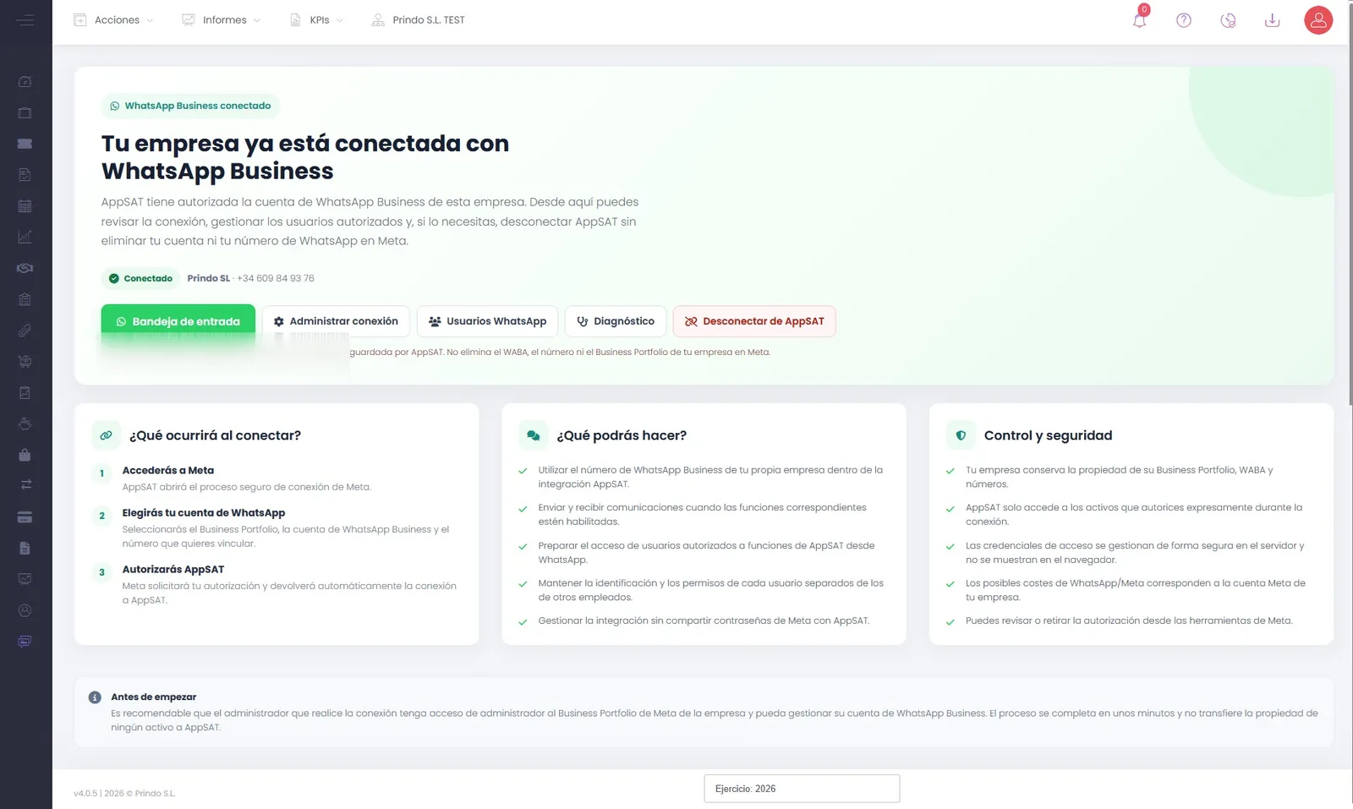Open the chat messages sidebar icon
This screenshot has height=809, width=1353.
point(25,642)
